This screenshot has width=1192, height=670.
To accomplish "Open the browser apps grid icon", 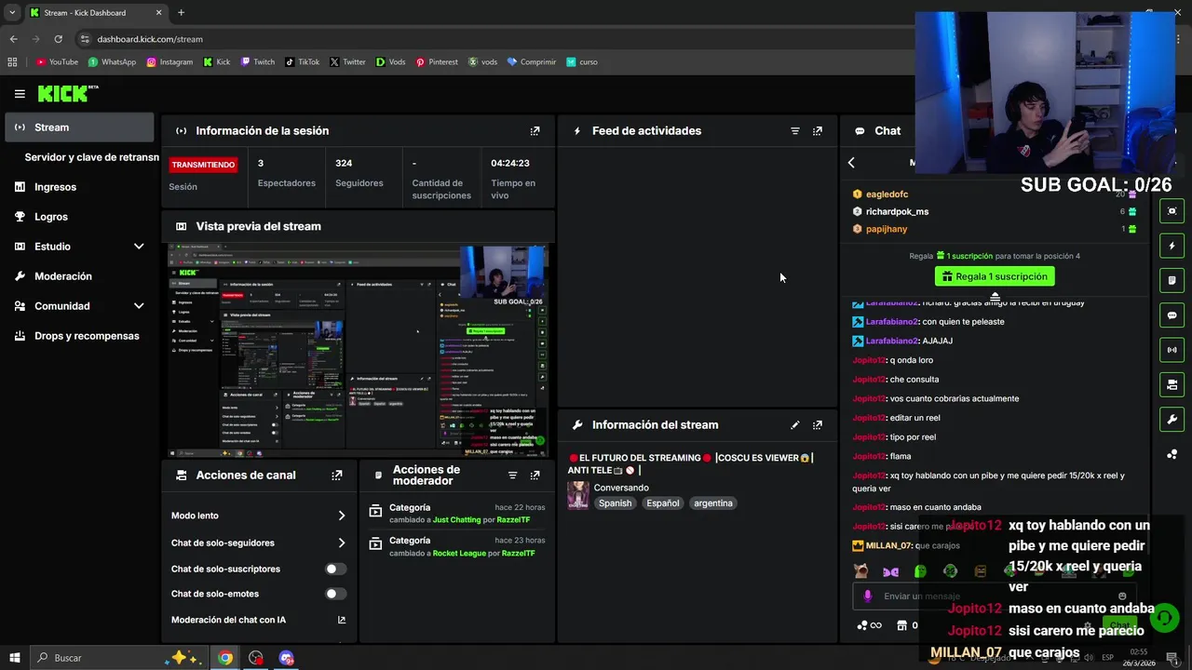I will tap(12, 62).
